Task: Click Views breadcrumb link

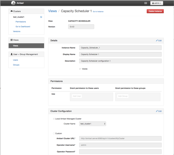Action: coord(52,11)
